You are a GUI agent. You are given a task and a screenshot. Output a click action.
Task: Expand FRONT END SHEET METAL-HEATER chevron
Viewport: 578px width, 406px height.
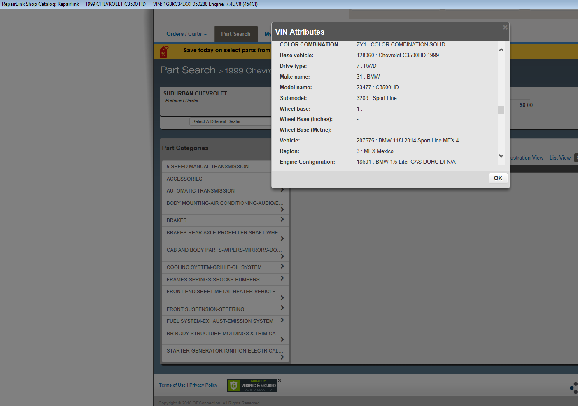click(282, 298)
